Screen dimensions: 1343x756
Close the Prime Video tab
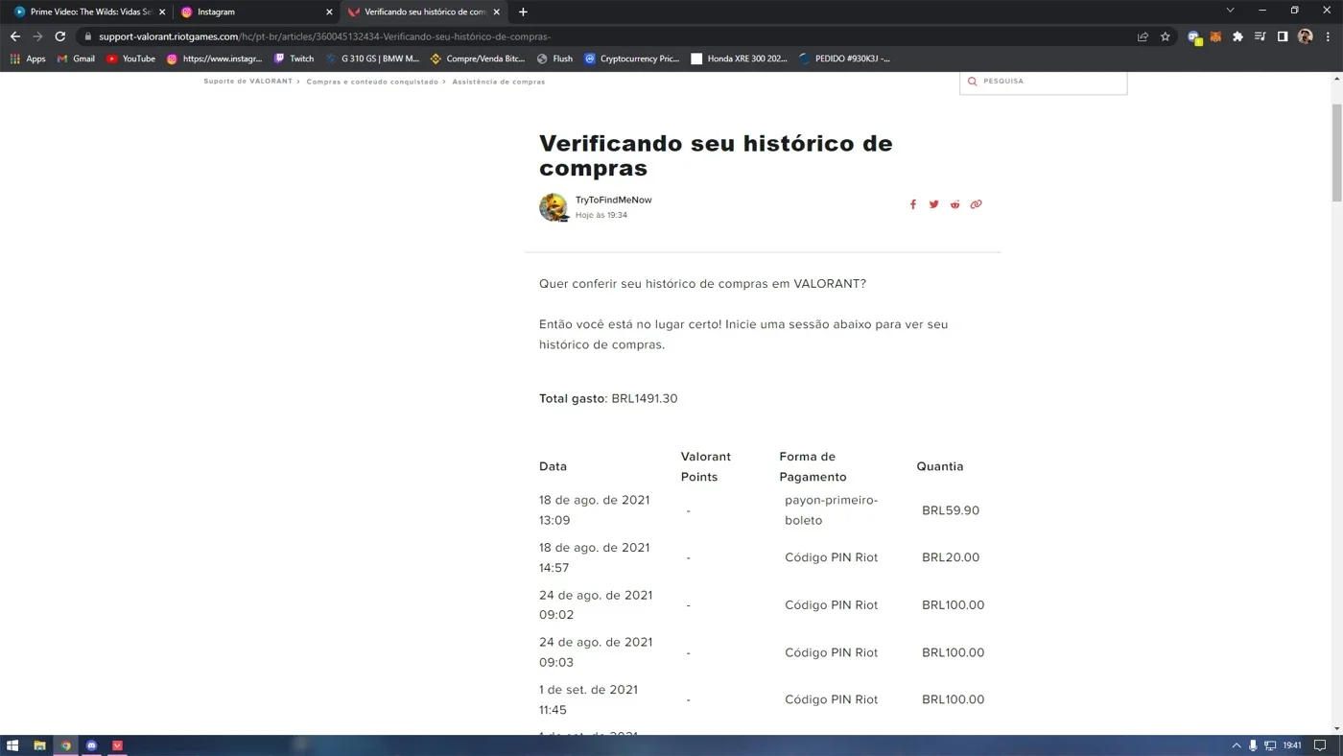pos(160,12)
